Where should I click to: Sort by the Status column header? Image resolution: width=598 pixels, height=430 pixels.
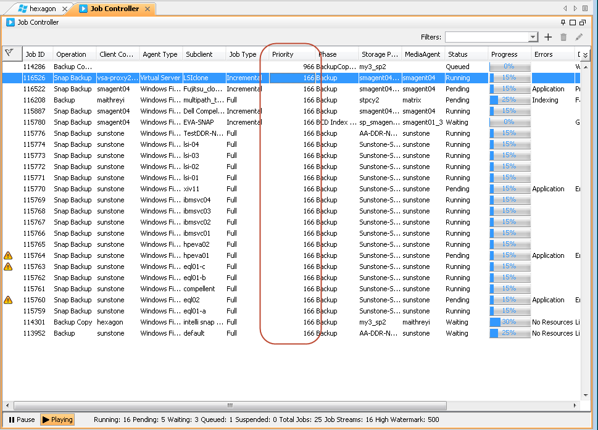coord(458,54)
